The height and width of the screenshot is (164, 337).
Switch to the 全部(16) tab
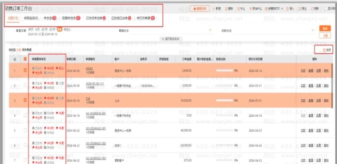pyautogui.click(x=13, y=18)
